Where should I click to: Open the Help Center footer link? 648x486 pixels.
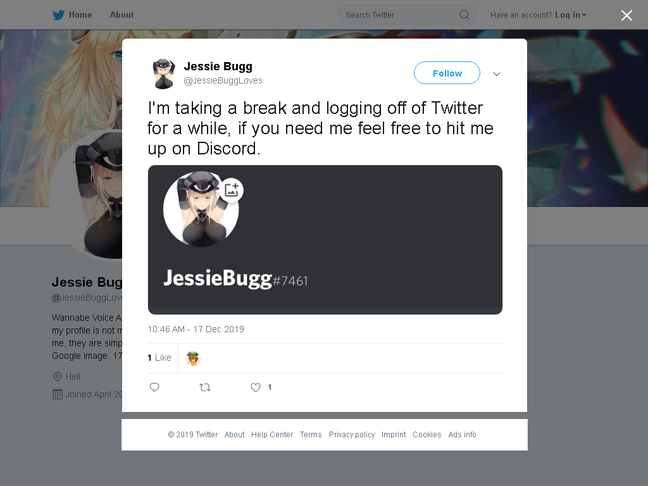pyautogui.click(x=272, y=435)
